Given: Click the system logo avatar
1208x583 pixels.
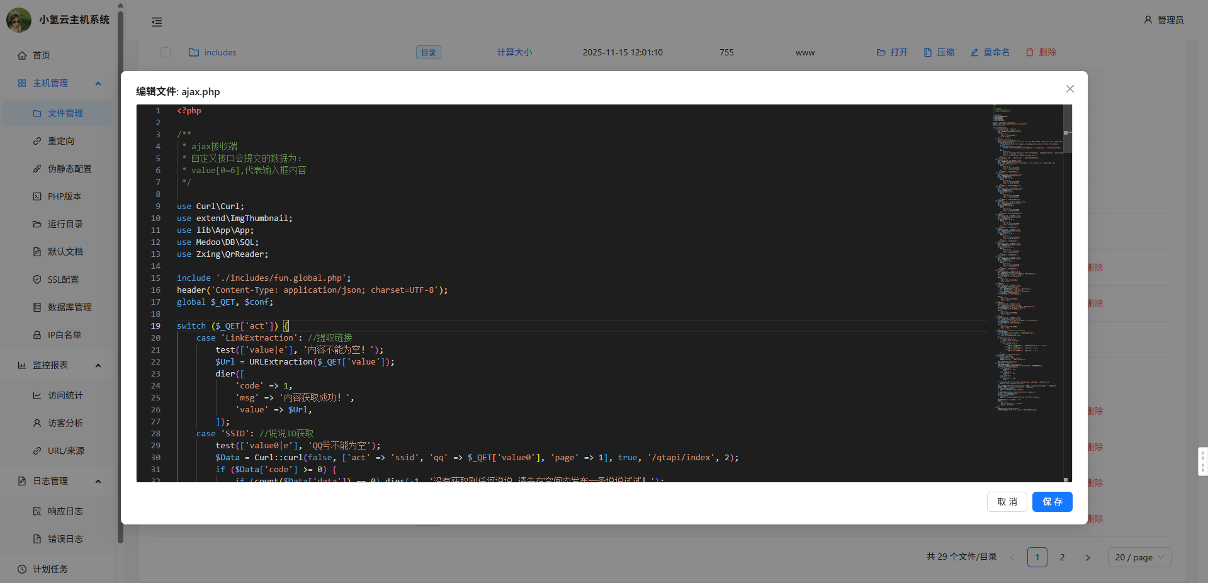Looking at the screenshot, I should pyautogui.click(x=19, y=20).
